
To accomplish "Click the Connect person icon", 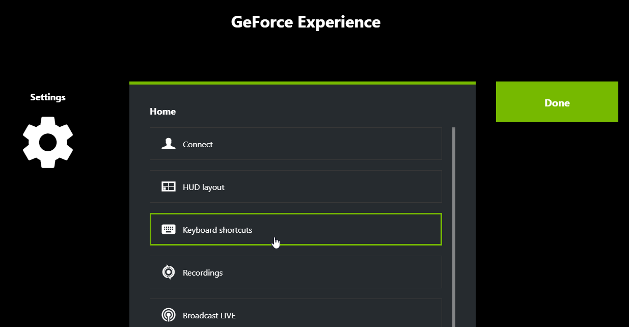I will [168, 143].
